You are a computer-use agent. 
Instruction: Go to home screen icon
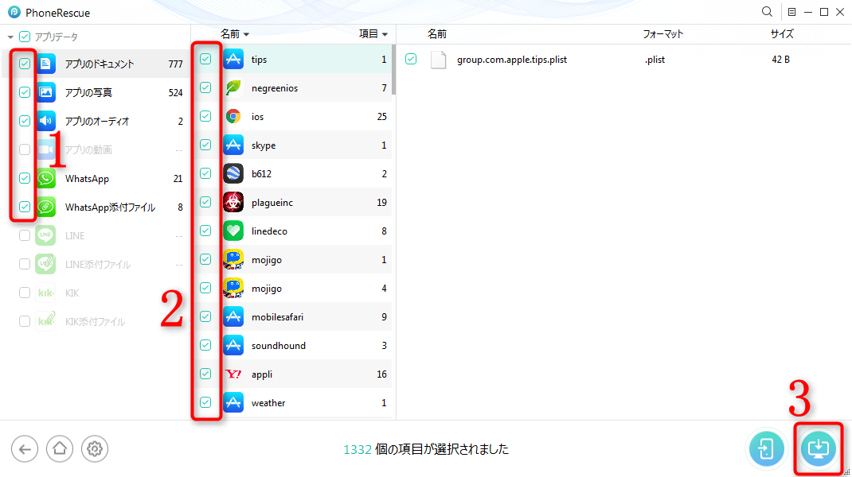59,449
